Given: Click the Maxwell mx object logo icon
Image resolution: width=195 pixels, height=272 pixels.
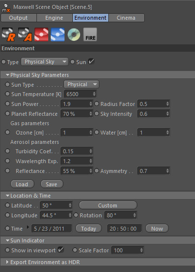Looking at the screenshot, I should 6,7.
